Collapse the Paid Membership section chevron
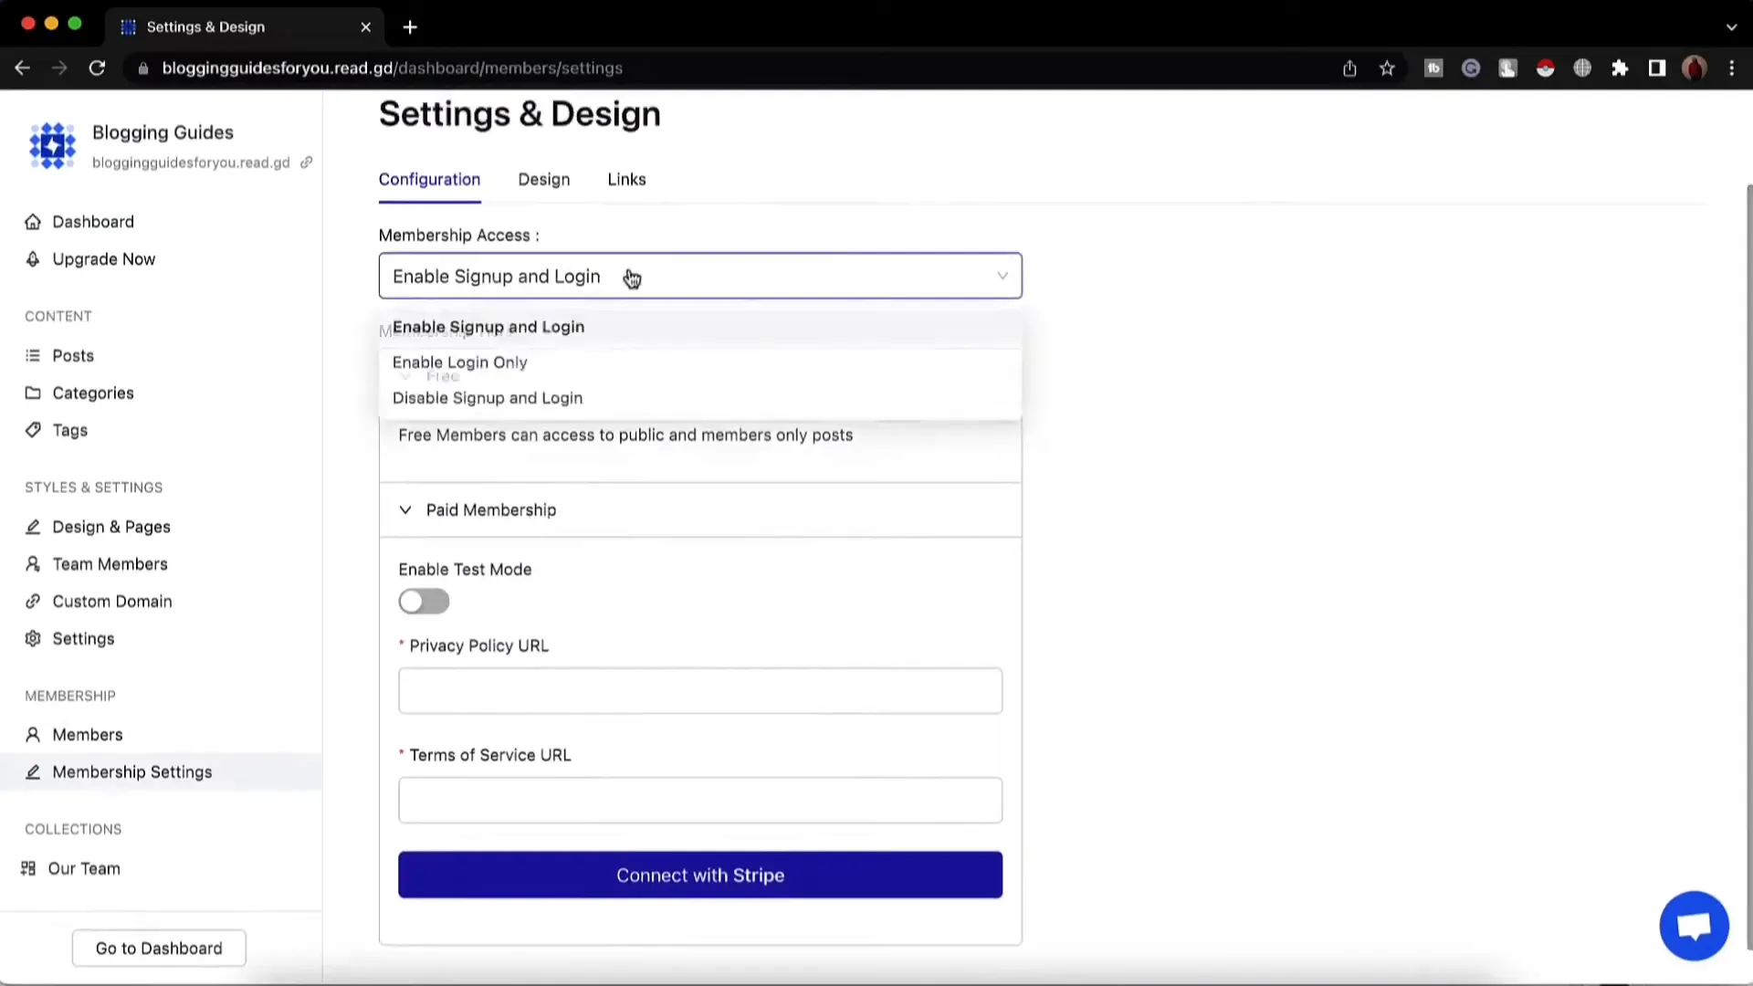 tap(405, 510)
